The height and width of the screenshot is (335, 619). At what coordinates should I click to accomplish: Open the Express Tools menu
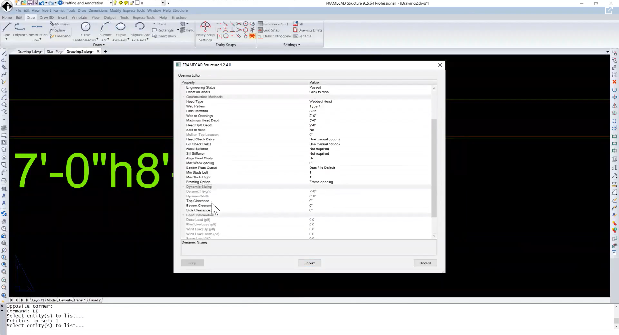(134, 10)
